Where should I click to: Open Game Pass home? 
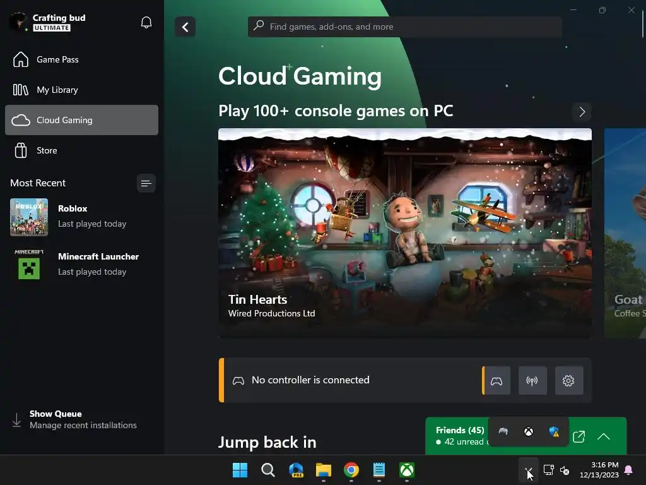pos(81,59)
